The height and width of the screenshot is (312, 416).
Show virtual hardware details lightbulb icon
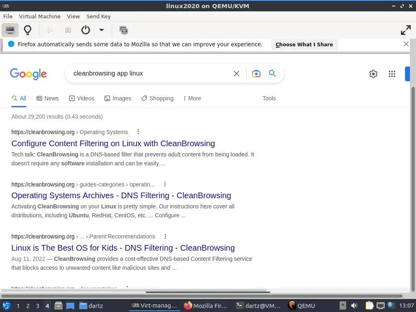(28, 30)
